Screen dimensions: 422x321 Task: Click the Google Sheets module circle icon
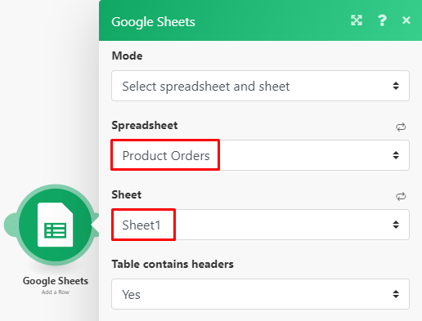56,225
